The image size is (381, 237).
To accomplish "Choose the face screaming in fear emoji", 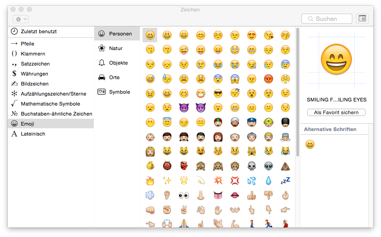I will coord(235,79).
